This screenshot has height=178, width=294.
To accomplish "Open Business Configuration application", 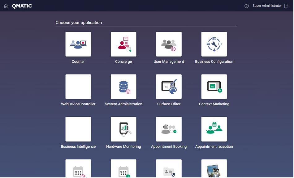I will (x=214, y=44).
